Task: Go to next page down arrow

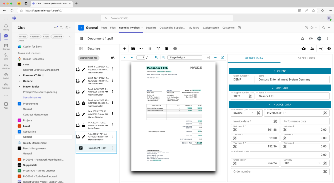Action: 125,57
